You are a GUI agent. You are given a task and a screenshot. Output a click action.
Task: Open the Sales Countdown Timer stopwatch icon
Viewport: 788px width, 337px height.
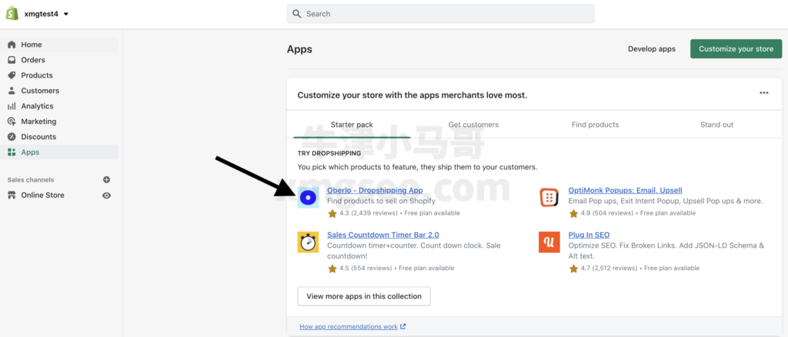[308, 242]
